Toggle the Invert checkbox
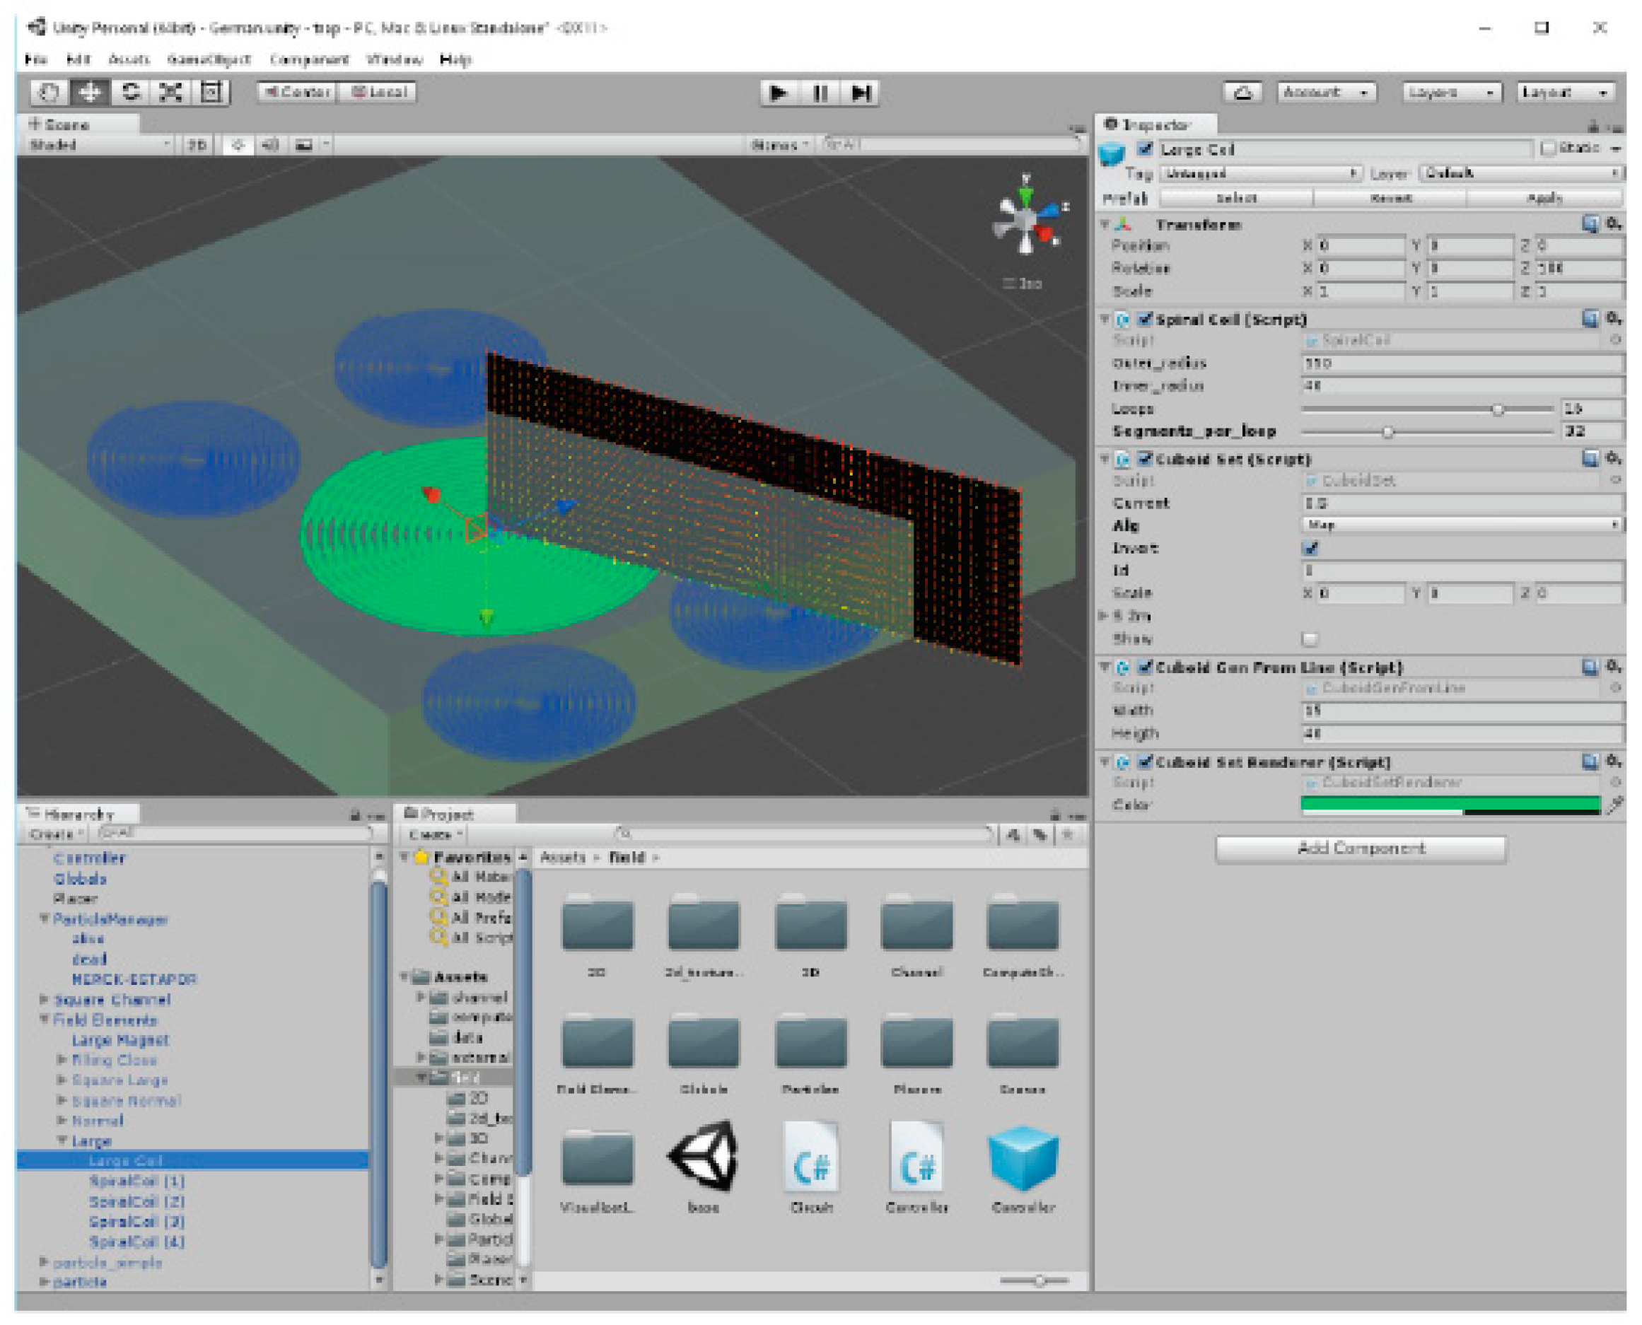This screenshot has width=1642, height=1325. tap(1310, 548)
